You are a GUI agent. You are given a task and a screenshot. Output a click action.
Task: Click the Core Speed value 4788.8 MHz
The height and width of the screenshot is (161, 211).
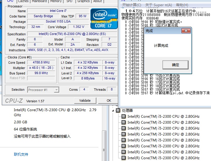tap(41, 62)
